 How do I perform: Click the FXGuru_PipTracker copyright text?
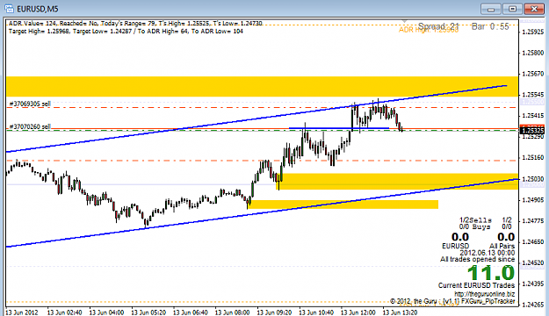tap(452, 301)
